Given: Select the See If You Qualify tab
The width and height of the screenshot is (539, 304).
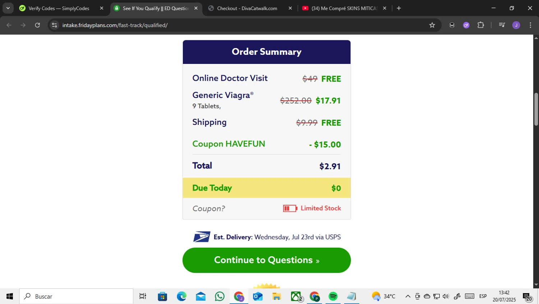Looking at the screenshot, I should pyautogui.click(x=156, y=8).
